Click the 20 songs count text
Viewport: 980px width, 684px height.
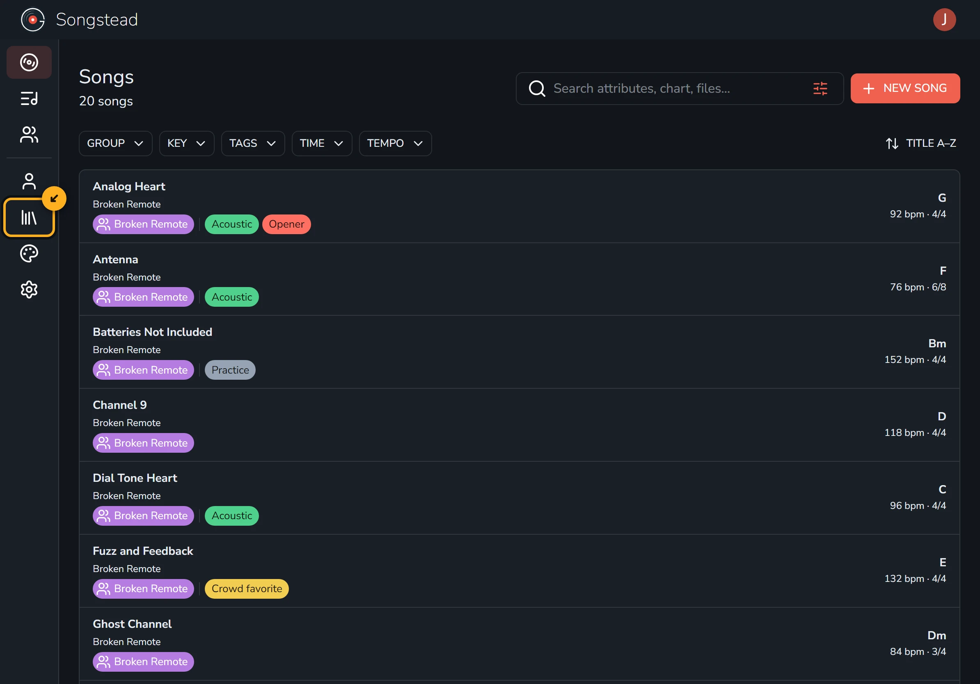coord(106,101)
